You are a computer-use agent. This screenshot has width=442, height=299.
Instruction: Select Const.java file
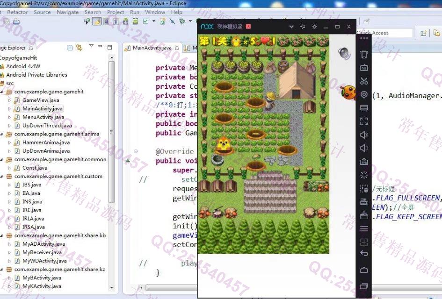[x=35, y=168]
